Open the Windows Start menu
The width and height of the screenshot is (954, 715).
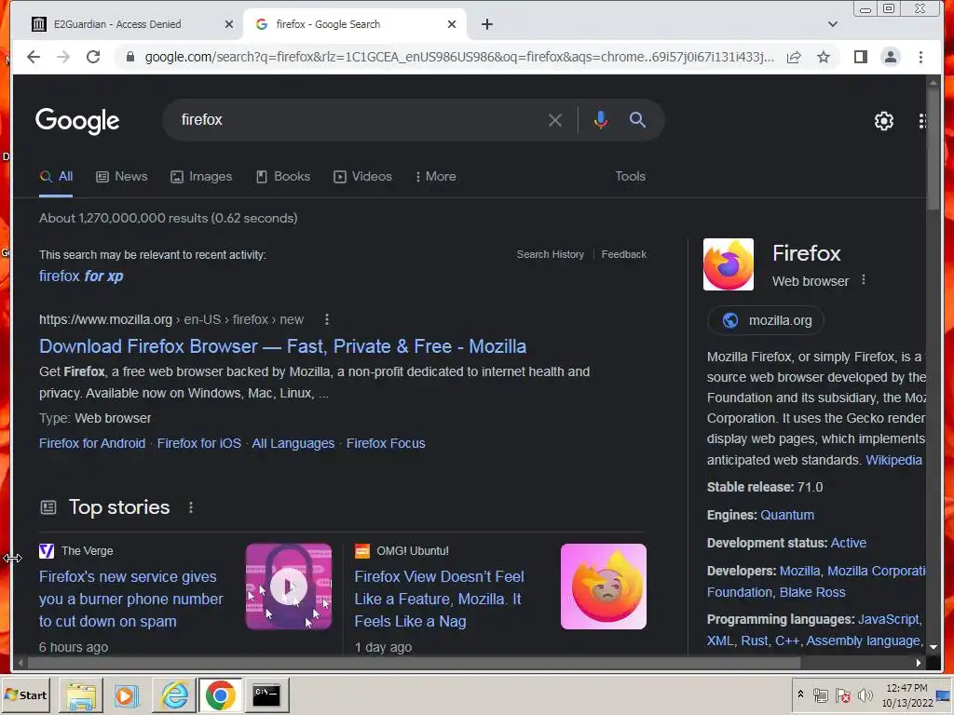pyautogui.click(x=25, y=695)
